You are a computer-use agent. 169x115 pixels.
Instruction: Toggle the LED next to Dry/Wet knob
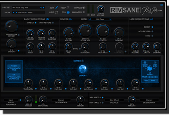coord(19,35)
